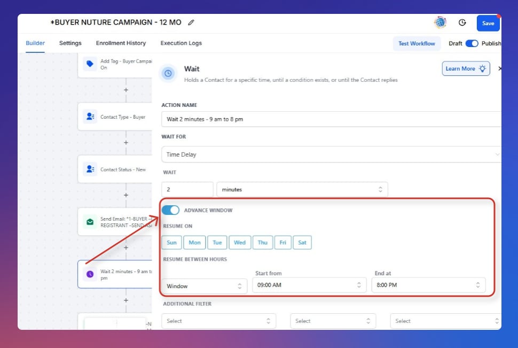Viewport: 518px width, 348px height.
Task: Select the Add Tag - Buyer Campaign node
Action: 115,65
